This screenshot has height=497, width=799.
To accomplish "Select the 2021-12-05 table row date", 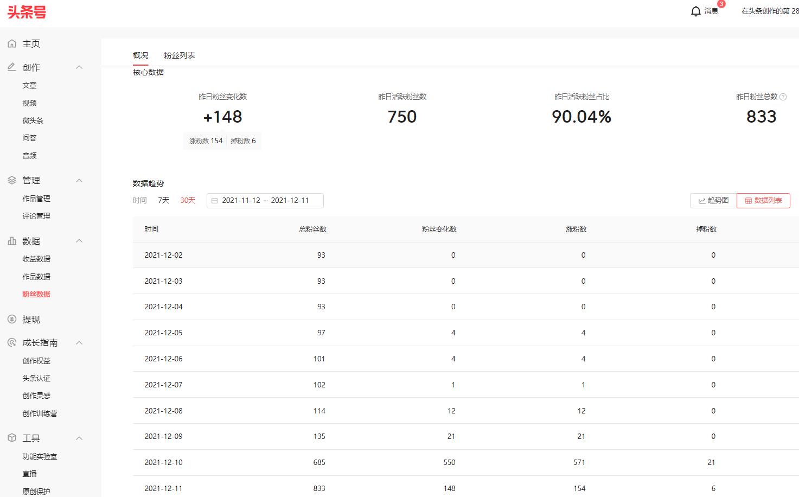I will click(x=163, y=333).
